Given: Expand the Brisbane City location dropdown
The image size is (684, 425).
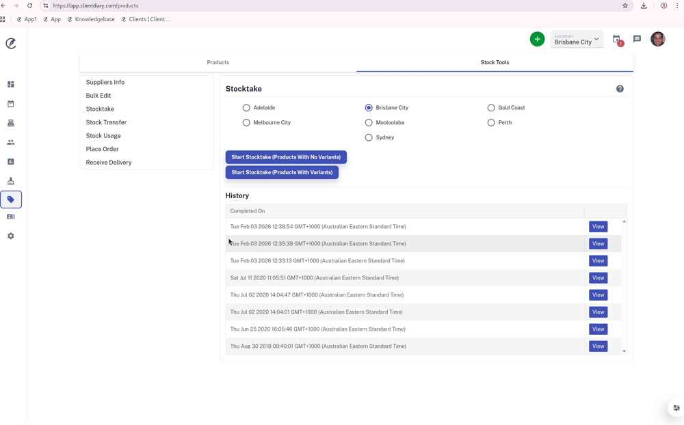Looking at the screenshot, I should (x=577, y=40).
